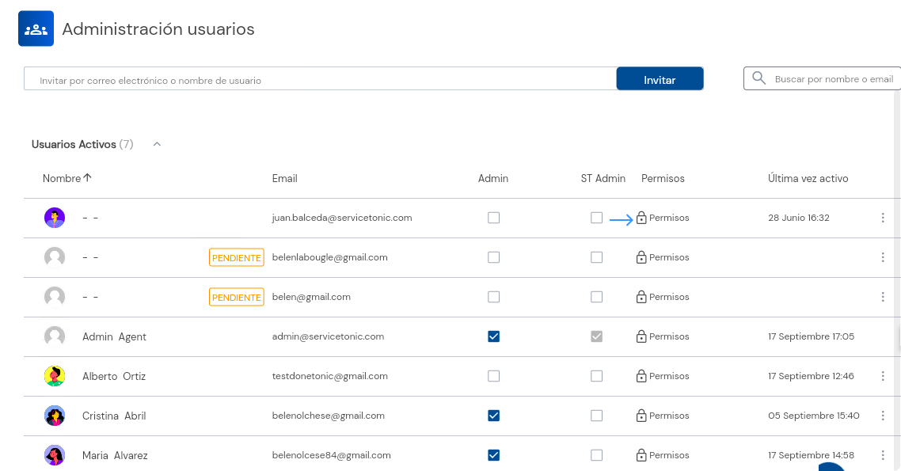Open three-dot menu for belen@gmail.com
Image resolution: width=901 pixels, height=471 pixels.
tap(883, 297)
